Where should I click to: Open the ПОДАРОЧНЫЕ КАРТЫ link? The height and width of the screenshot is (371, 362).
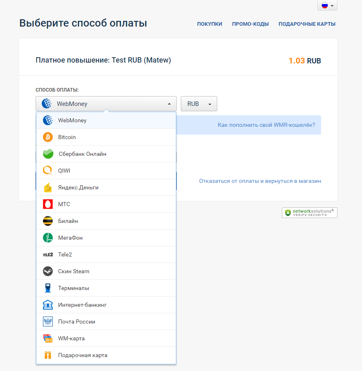(307, 24)
